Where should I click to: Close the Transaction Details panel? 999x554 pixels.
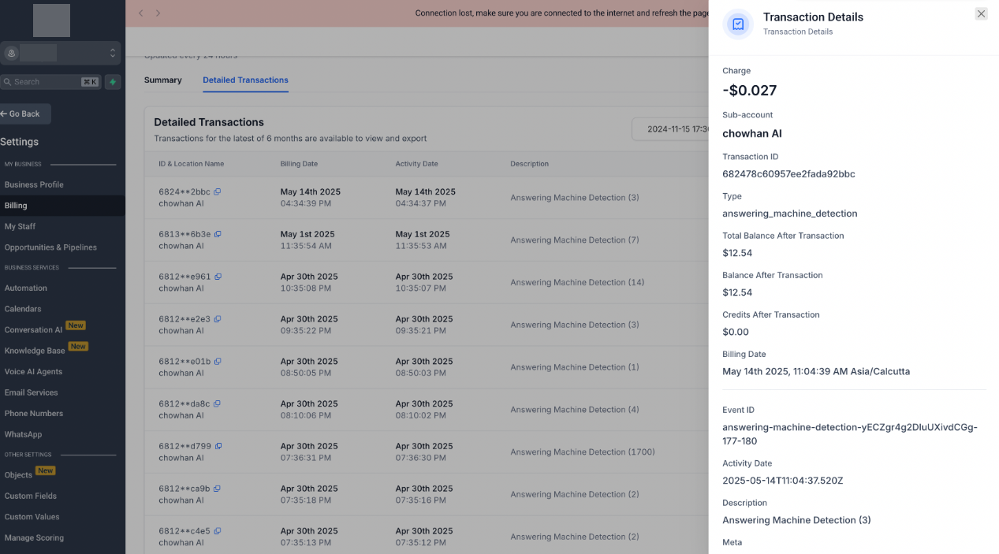point(981,13)
